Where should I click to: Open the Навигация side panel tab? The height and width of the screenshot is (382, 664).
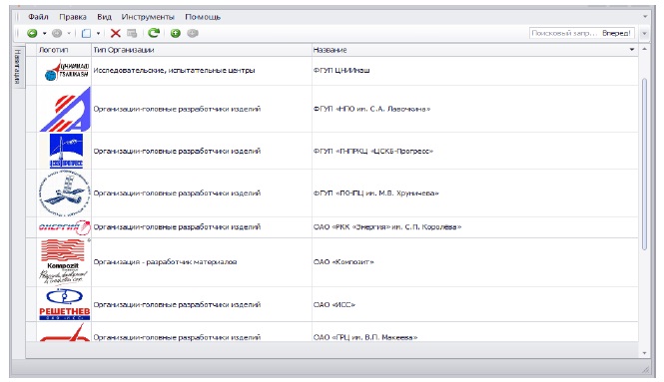coord(18,67)
